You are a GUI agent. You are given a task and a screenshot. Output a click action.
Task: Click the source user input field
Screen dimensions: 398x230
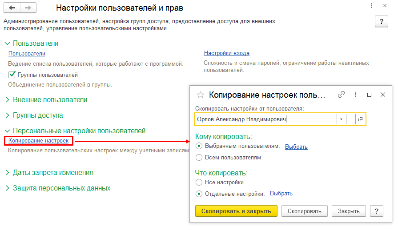tap(265, 119)
